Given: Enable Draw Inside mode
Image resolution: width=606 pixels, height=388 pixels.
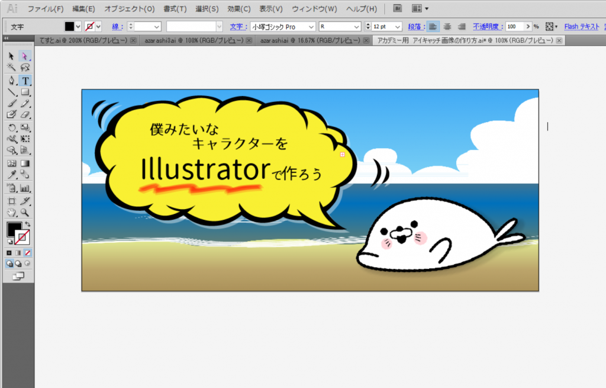Looking at the screenshot, I should (27, 264).
